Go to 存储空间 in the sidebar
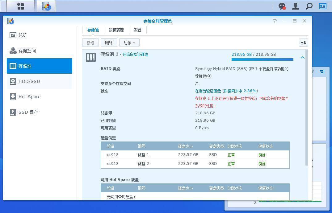 (40, 51)
